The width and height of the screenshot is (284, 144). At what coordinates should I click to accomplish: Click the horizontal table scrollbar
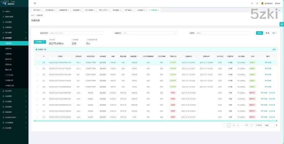coord(155,121)
